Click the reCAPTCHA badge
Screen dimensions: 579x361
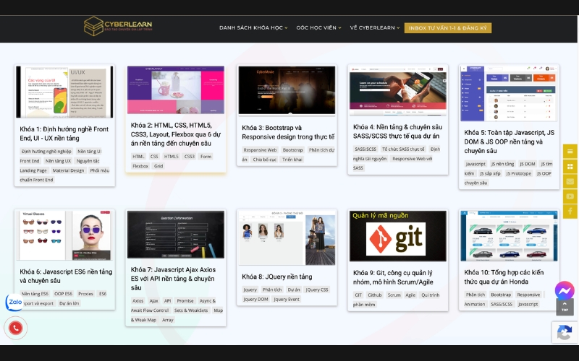pyautogui.click(x=565, y=333)
